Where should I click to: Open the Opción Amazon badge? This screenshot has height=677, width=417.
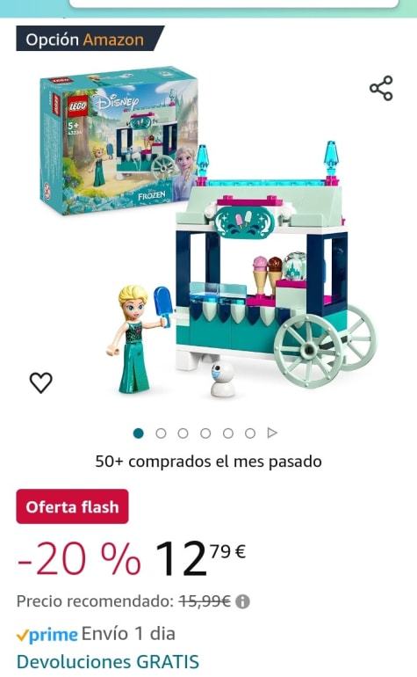pyautogui.click(x=90, y=39)
